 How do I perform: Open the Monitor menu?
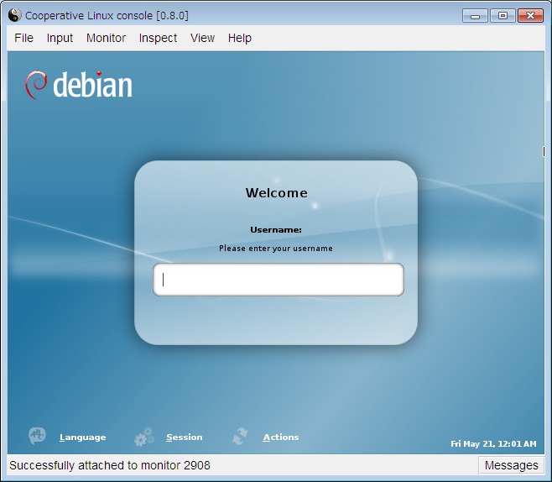(x=106, y=38)
